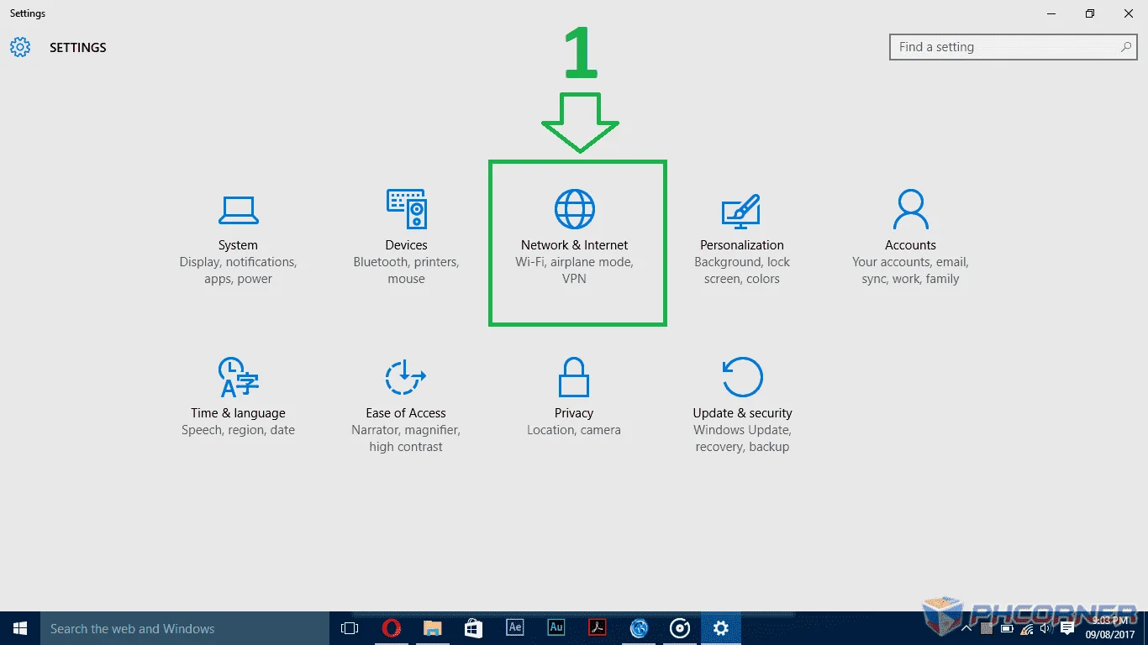Open Update & security settings

coord(742,406)
